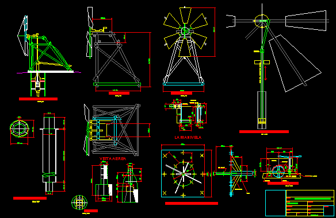Click the large white tail vane outline
Viewport: 336px width, 218px height.
click(x=295, y=64)
